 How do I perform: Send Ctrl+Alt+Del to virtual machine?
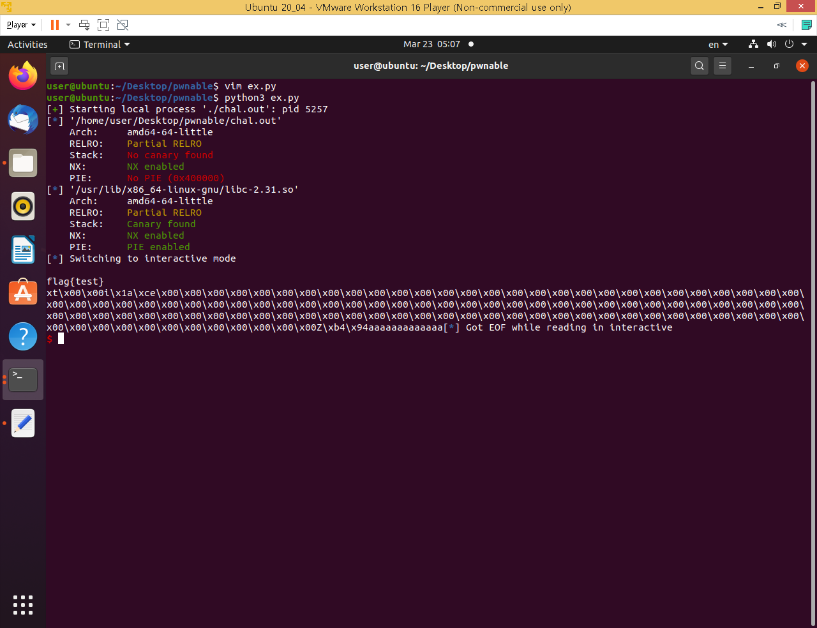[84, 25]
